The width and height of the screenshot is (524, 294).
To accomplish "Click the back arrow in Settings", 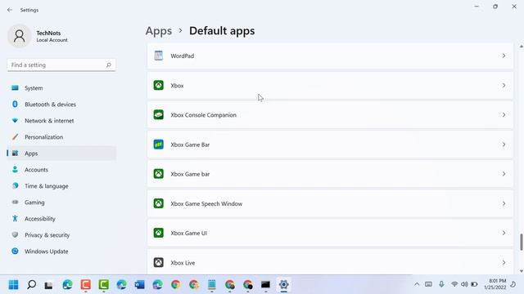I will click(x=10, y=10).
